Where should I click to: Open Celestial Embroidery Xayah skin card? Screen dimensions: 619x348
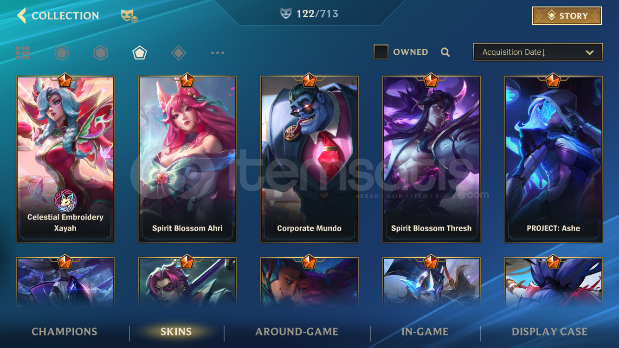(x=65, y=159)
